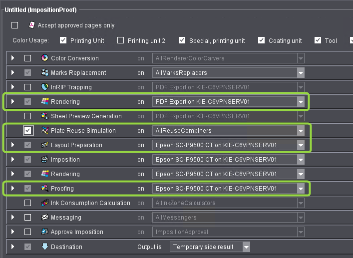Open Proofing Epson SC-P9500 CT dropdown

pos(300,189)
